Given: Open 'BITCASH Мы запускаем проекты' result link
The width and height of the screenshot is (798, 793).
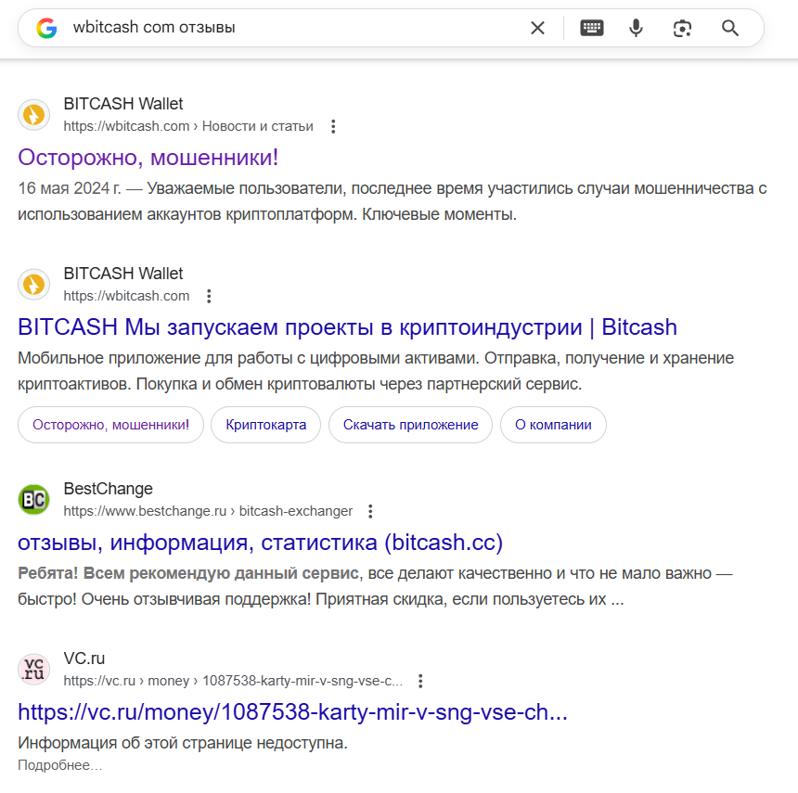Looking at the screenshot, I should (x=347, y=327).
